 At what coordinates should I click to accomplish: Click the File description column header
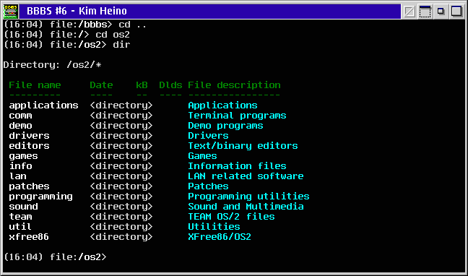[x=234, y=85]
